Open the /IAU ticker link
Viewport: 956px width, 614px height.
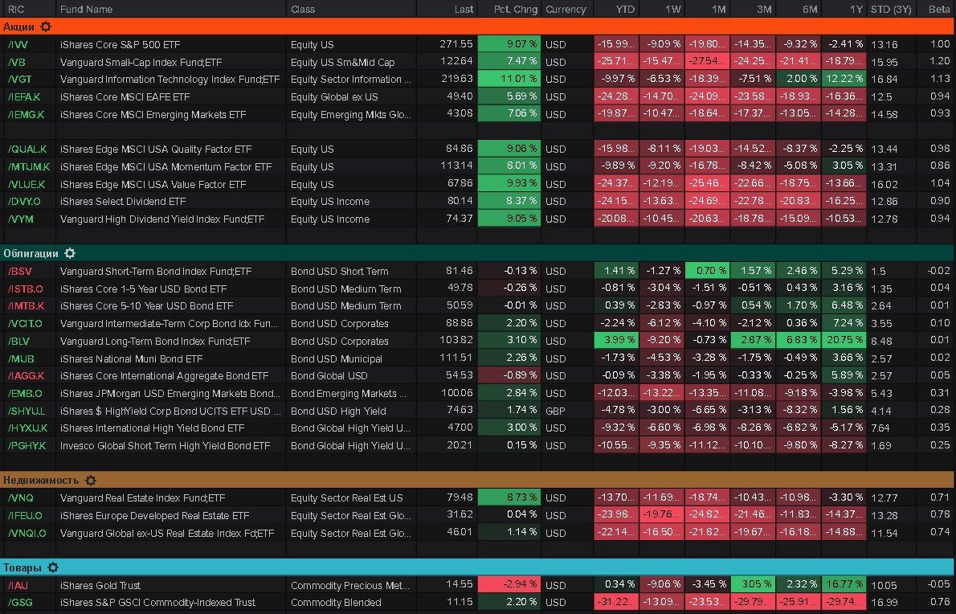18,586
